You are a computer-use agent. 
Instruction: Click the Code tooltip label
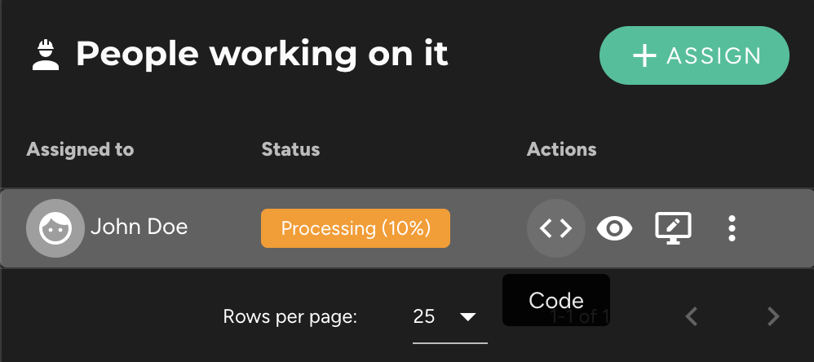556,300
